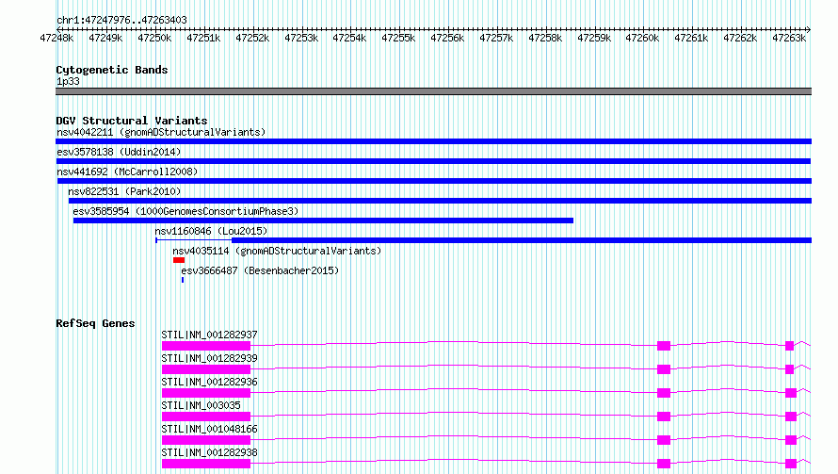Click variant label nsv1160846 (Lou2015)
Screen dimensions: 838x474
click(x=211, y=231)
